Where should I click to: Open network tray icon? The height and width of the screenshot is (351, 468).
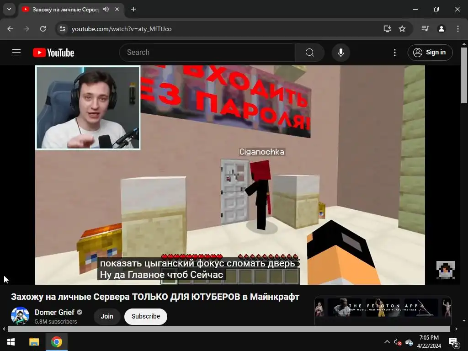(x=409, y=342)
